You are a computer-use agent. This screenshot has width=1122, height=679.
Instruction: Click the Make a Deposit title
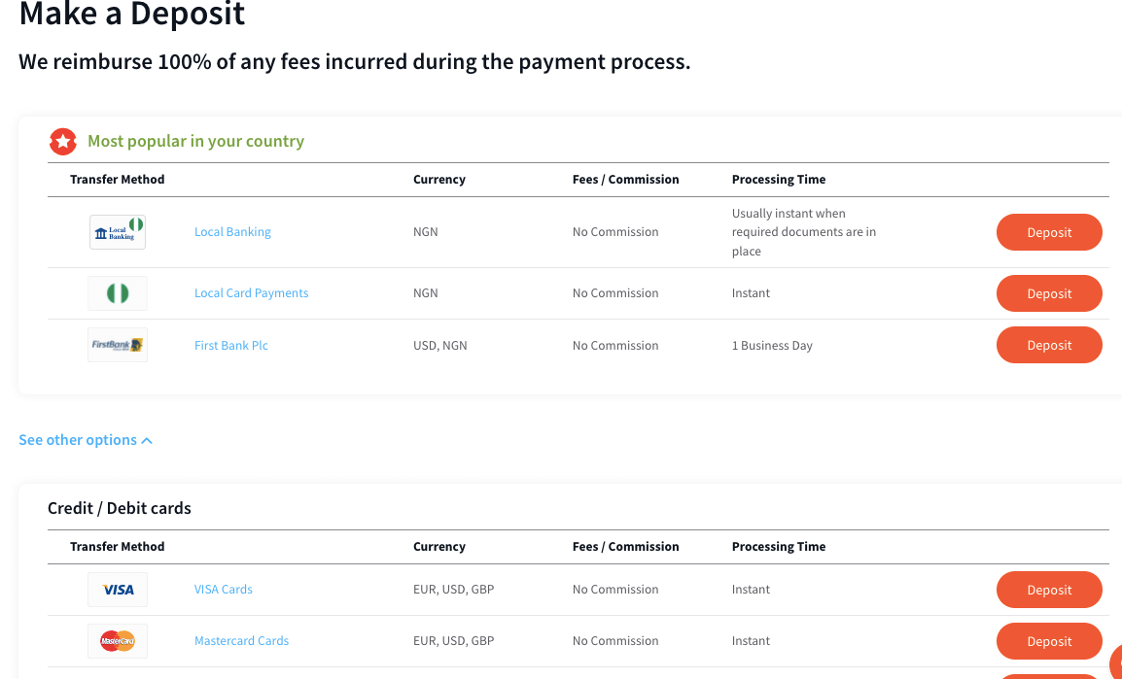(x=132, y=13)
